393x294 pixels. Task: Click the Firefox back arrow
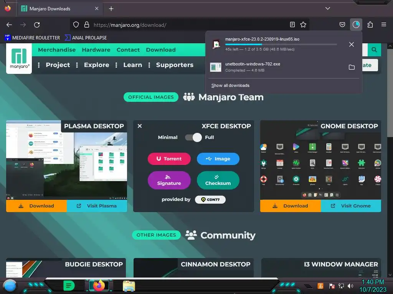coord(9,25)
